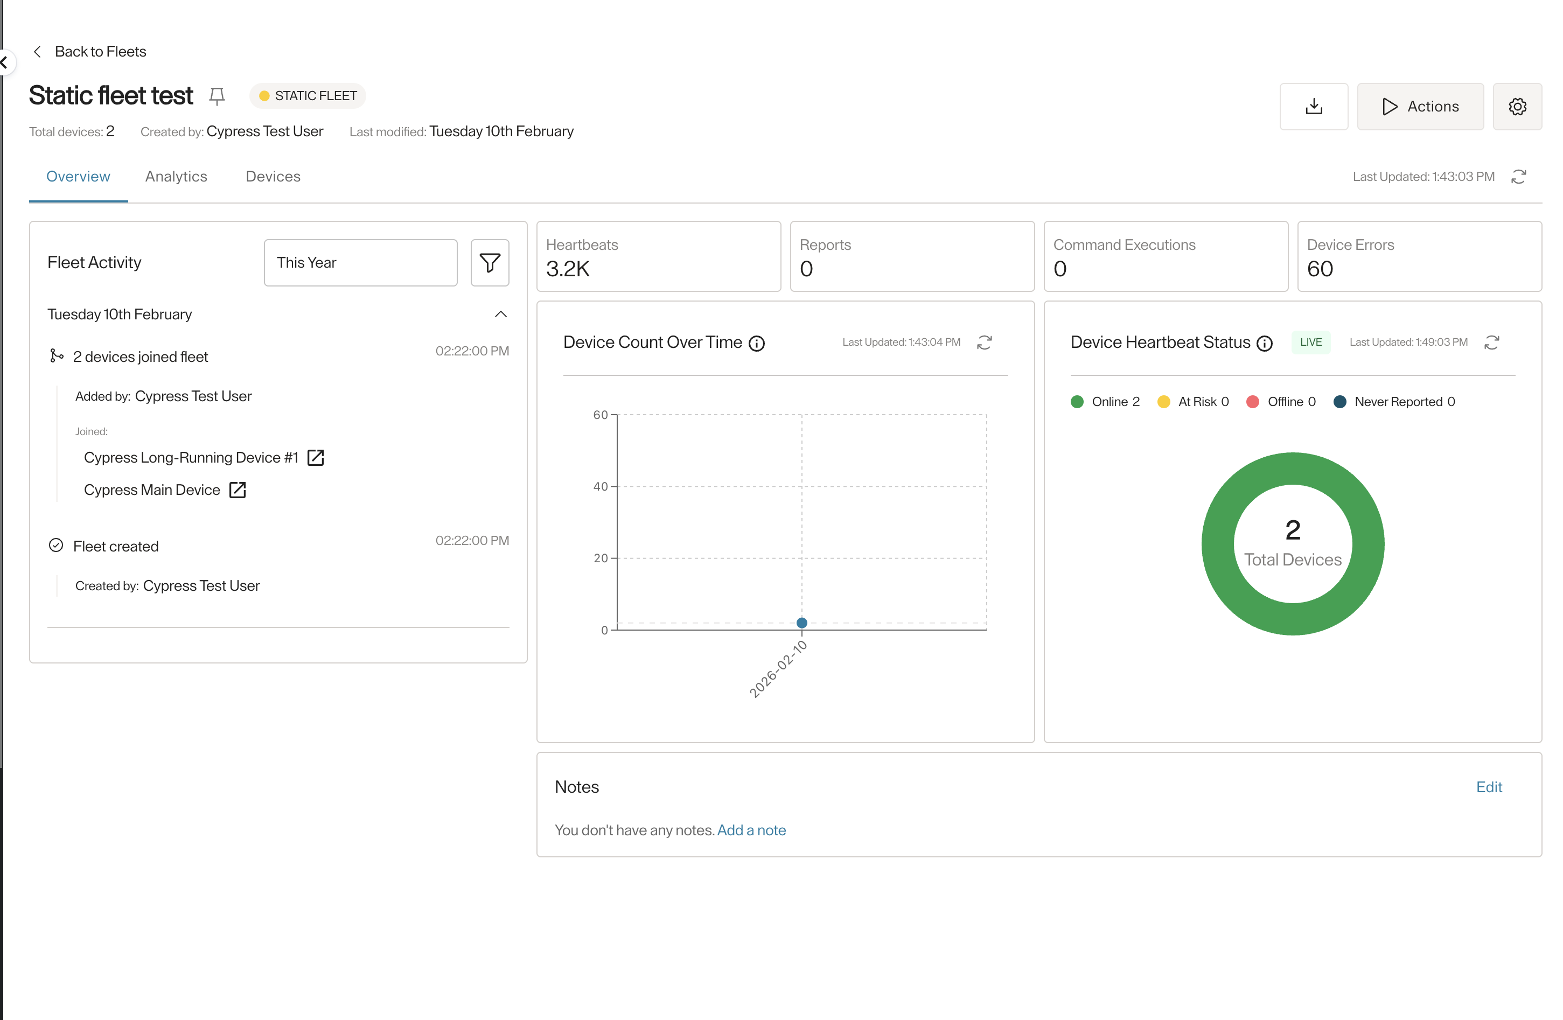Refresh the Device Heartbeat Status panel

[1491, 342]
